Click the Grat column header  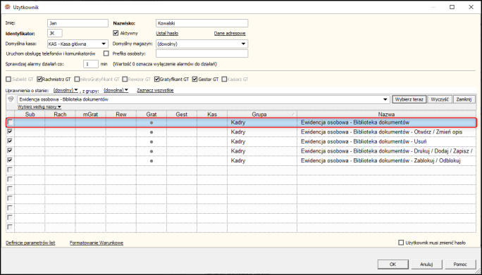click(x=152, y=114)
